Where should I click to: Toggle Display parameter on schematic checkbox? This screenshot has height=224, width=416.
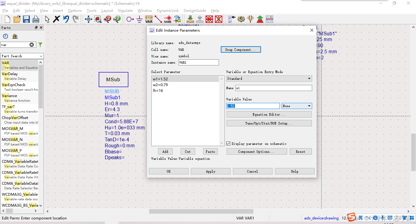coord(228,144)
